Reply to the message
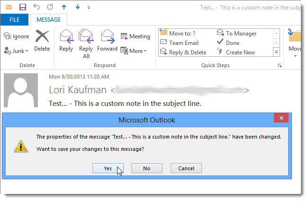The image size is (308, 201). tap(66, 41)
